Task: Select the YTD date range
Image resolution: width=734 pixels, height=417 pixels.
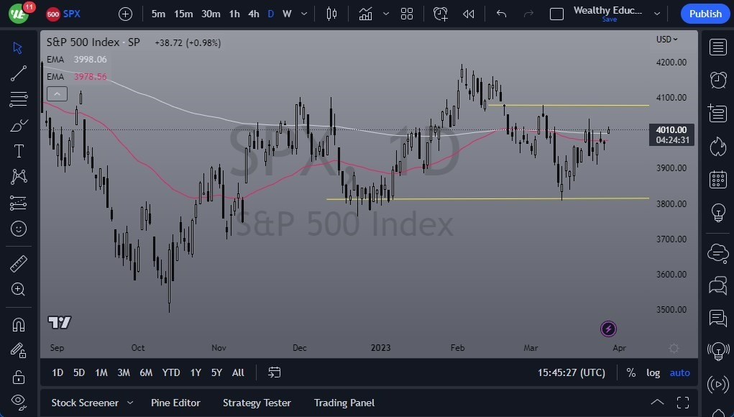Action: [x=170, y=372]
